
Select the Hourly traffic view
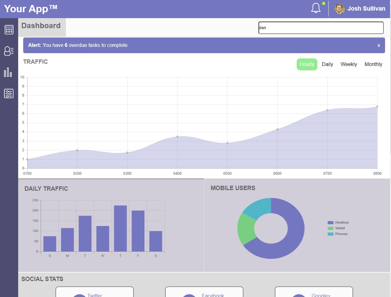click(307, 64)
